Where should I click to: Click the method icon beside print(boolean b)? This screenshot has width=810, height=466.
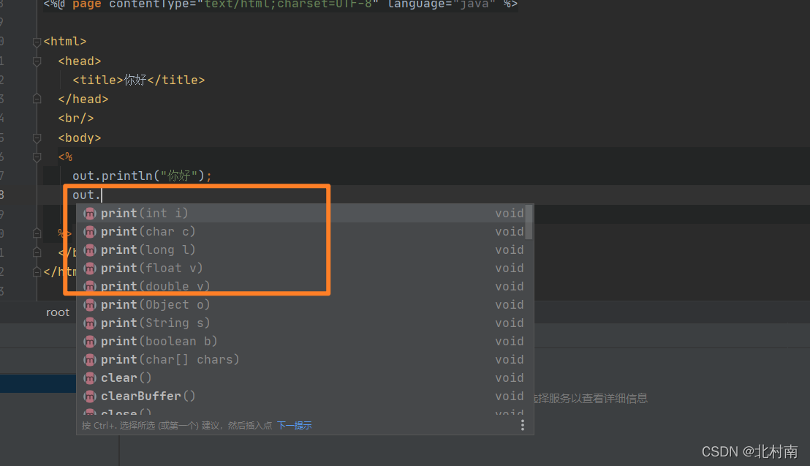click(89, 341)
